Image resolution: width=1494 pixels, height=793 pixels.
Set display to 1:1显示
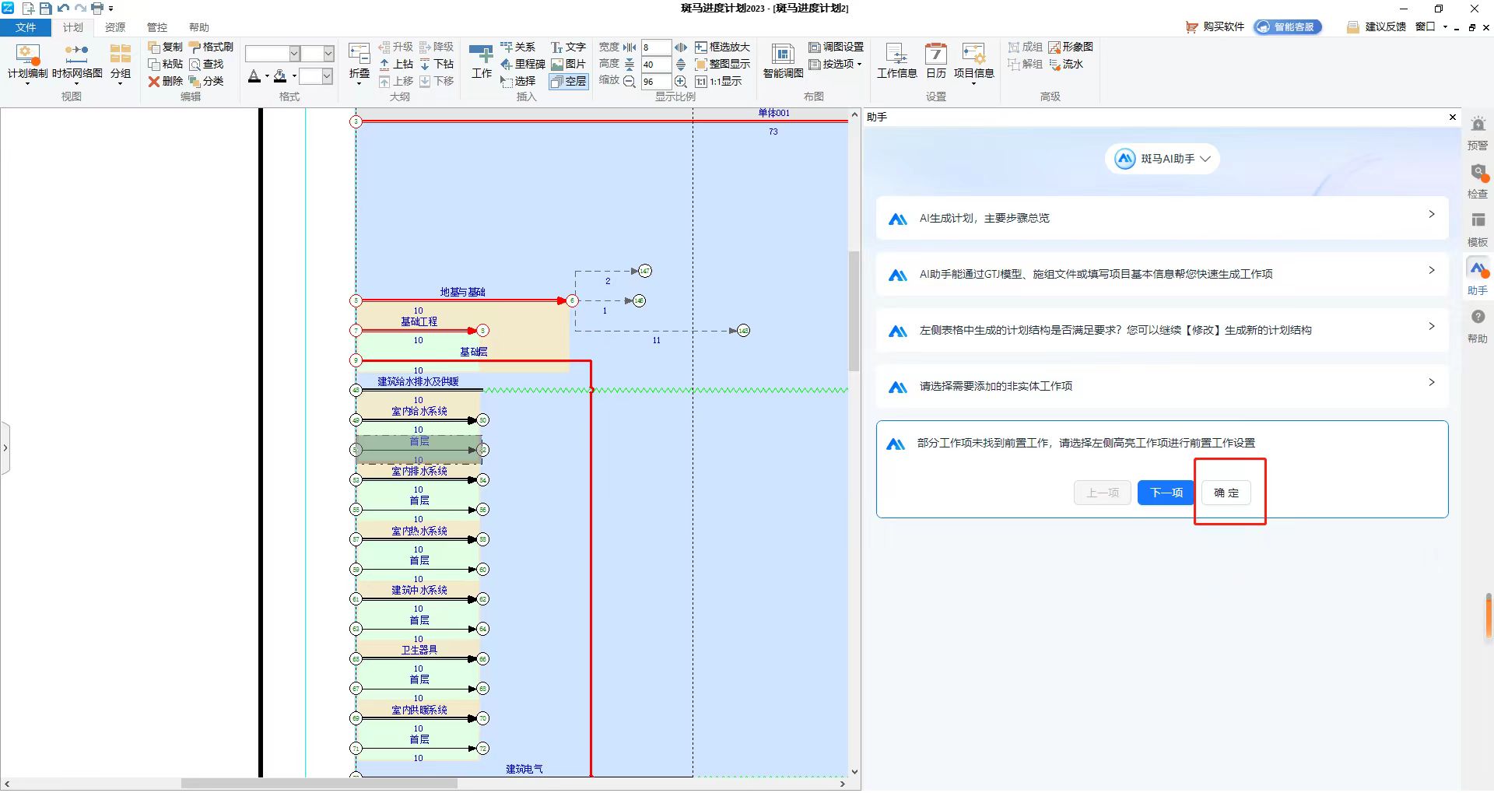click(x=718, y=81)
